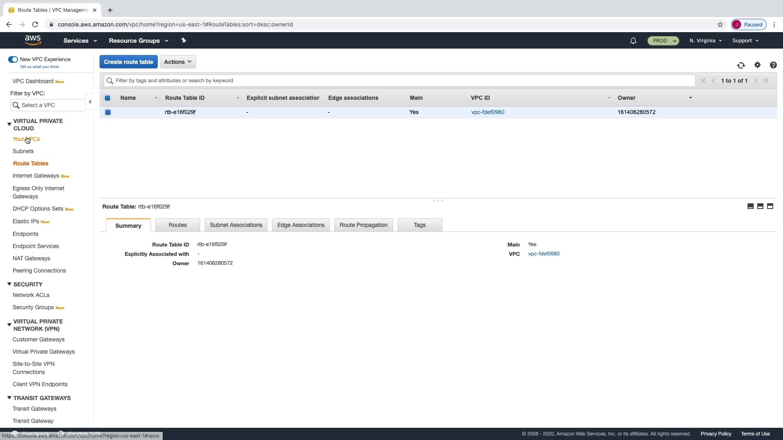Toggle the New VPC Experience switch
Image resolution: width=783 pixels, height=440 pixels.
tap(13, 59)
